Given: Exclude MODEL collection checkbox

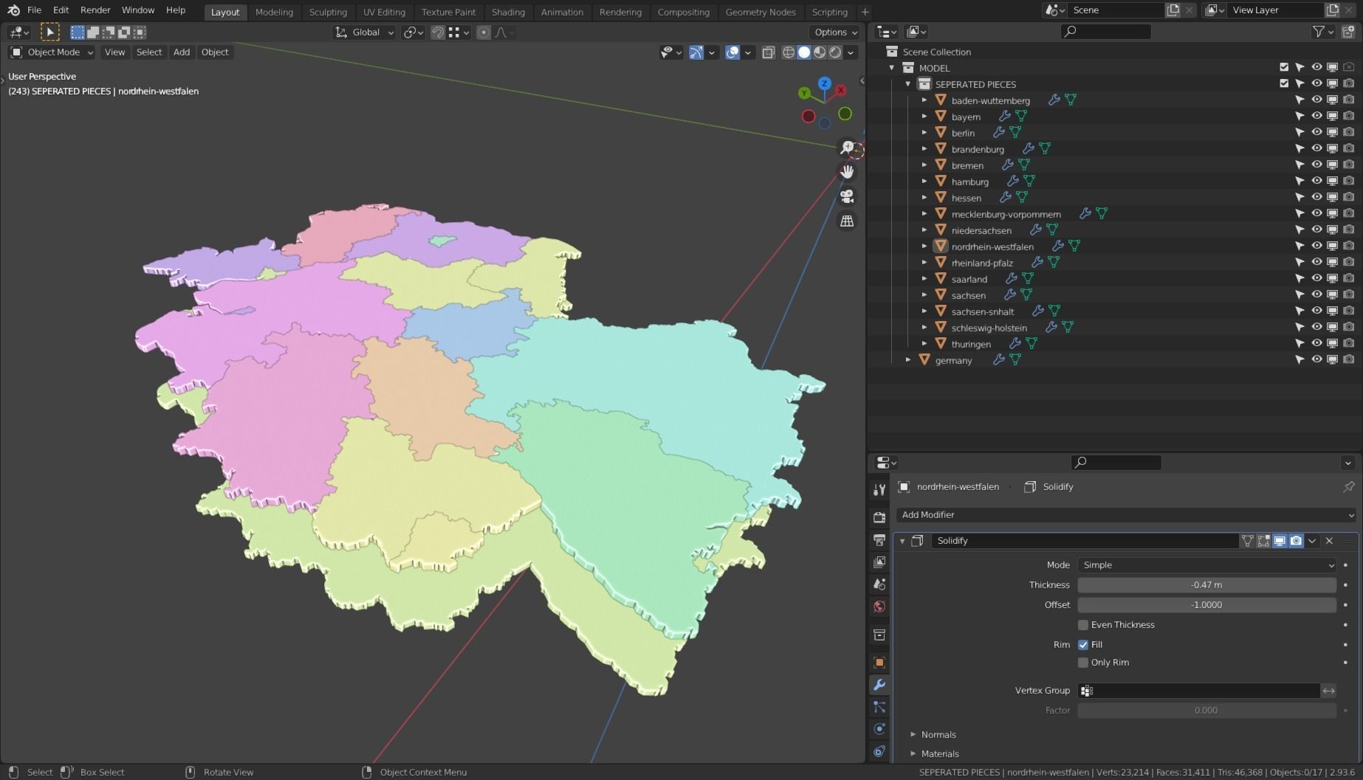Looking at the screenshot, I should point(1284,67).
